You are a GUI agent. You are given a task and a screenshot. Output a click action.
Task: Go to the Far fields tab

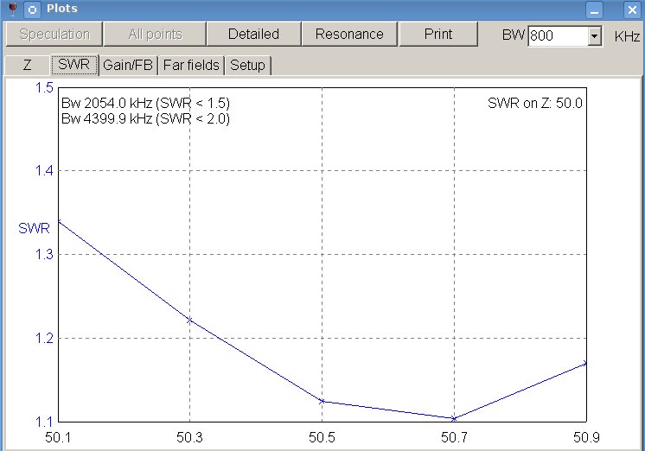tap(191, 65)
